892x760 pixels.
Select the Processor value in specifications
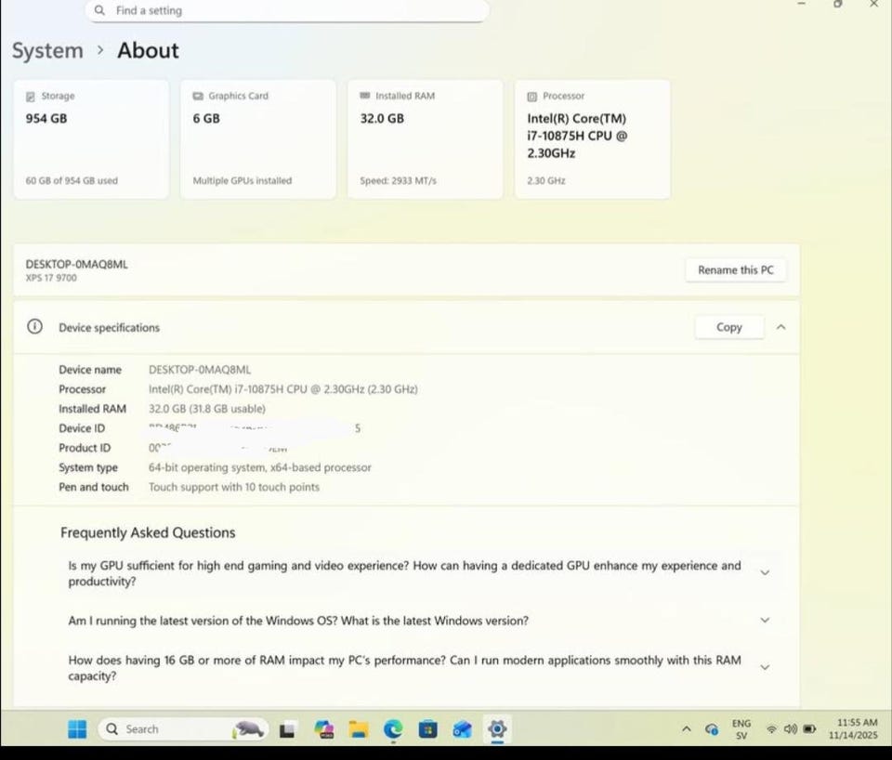click(283, 389)
